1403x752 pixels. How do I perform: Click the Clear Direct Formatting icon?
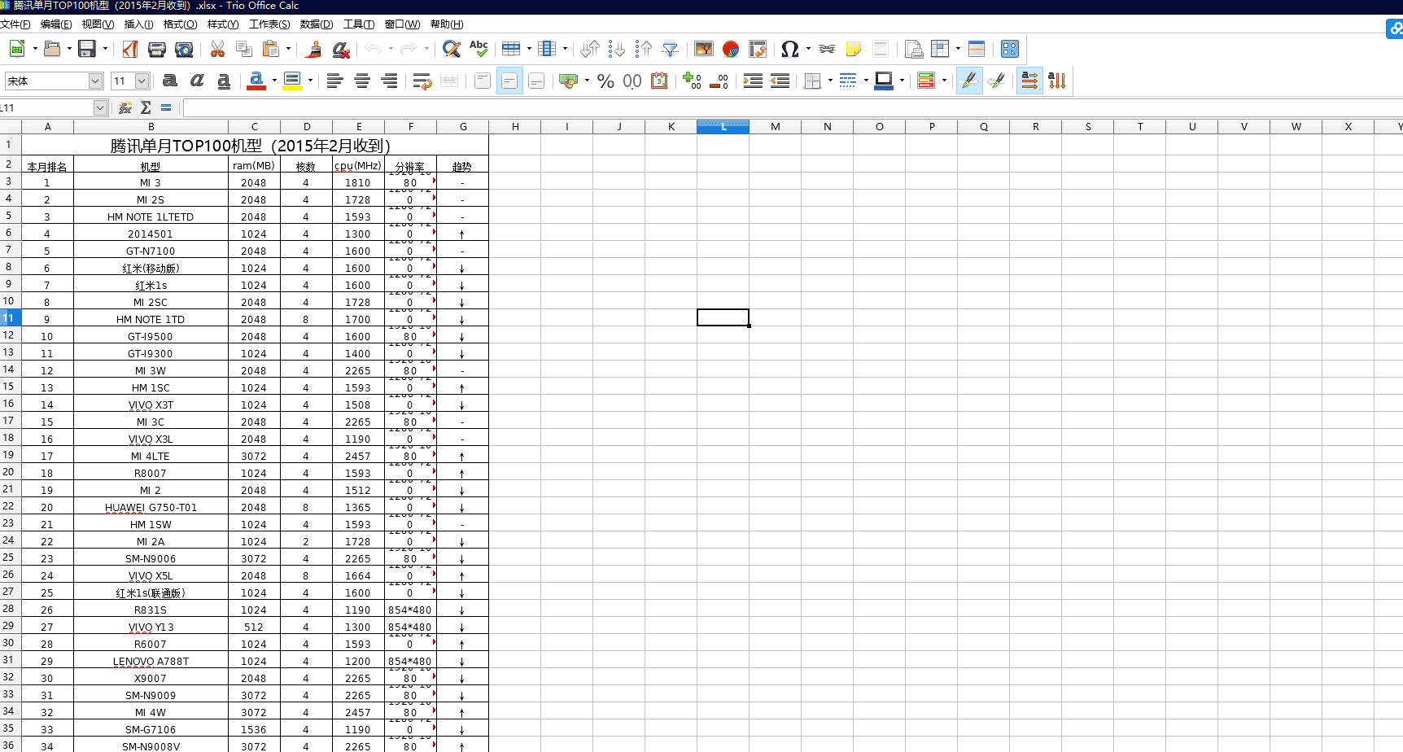tap(341, 49)
